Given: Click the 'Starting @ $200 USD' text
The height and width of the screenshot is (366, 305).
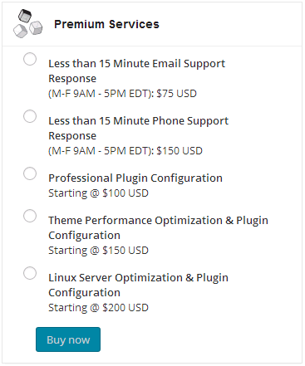Looking at the screenshot, I should (99, 308).
